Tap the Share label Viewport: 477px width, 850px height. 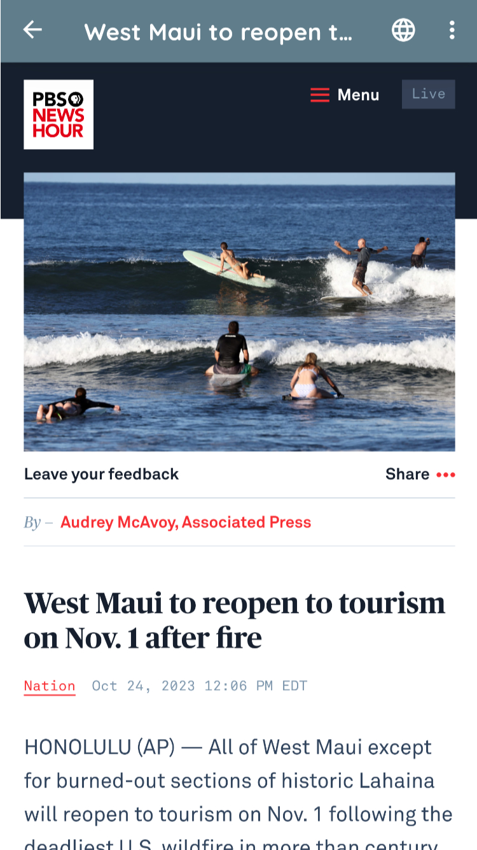coord(407,474)
